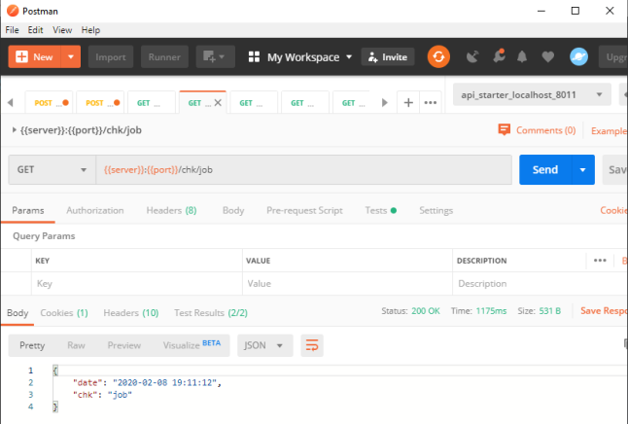Open the request Settings tab

coord(436,210)
